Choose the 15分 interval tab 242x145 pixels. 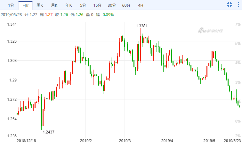tap(97, 5)
